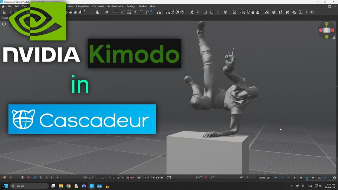
Task: Click the square outline toolbar icon
Action: [212, 12]
